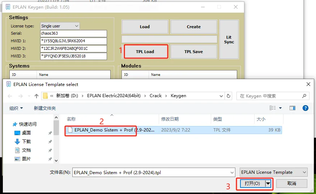The height and width of the screenshot is (194, 316).
Task: Click the License Template select dialog icon
Action: pyautogui.click(x=9, y=84)
